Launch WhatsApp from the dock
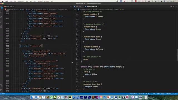Screen dimensions: 178x100 tap(51, 97)
